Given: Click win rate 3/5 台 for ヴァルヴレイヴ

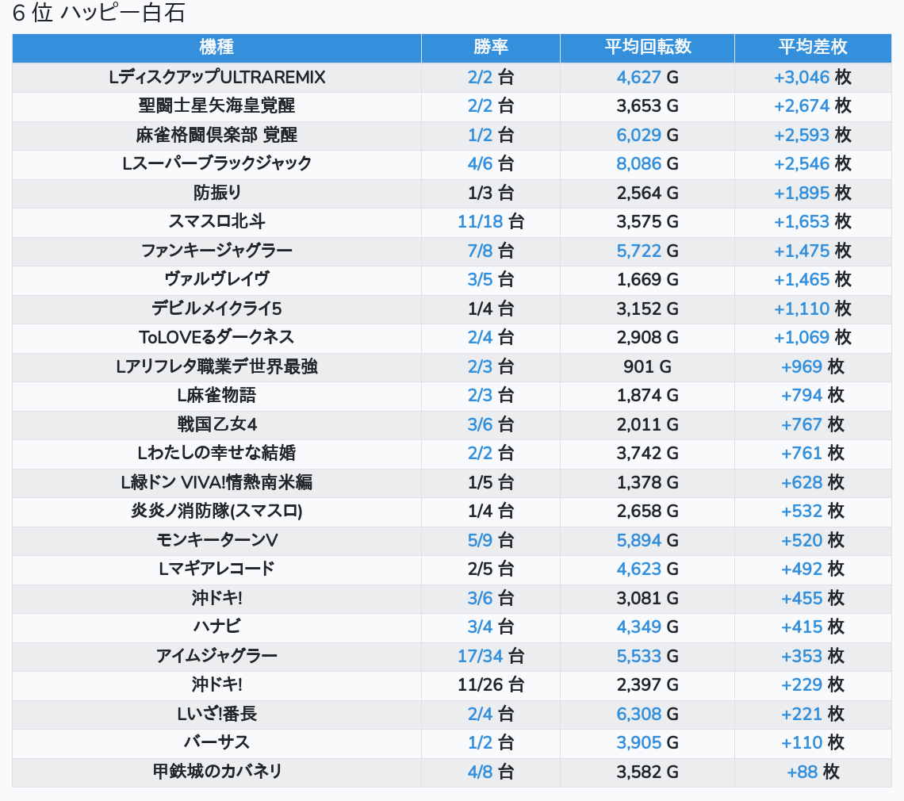Looking at the screenshot, I should click(x=491, y=280).
